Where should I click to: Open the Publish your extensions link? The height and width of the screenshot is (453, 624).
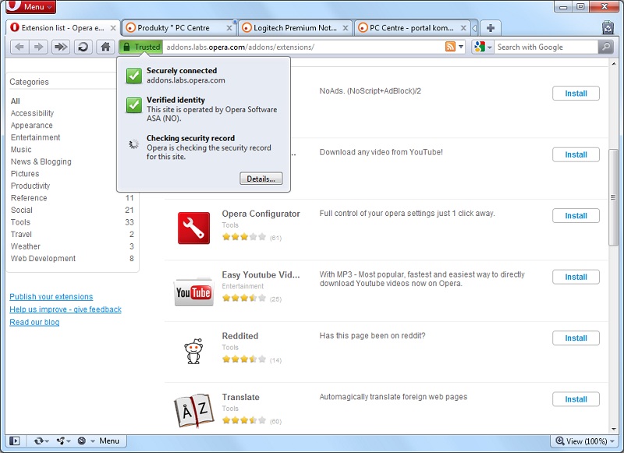pos(51,296)
